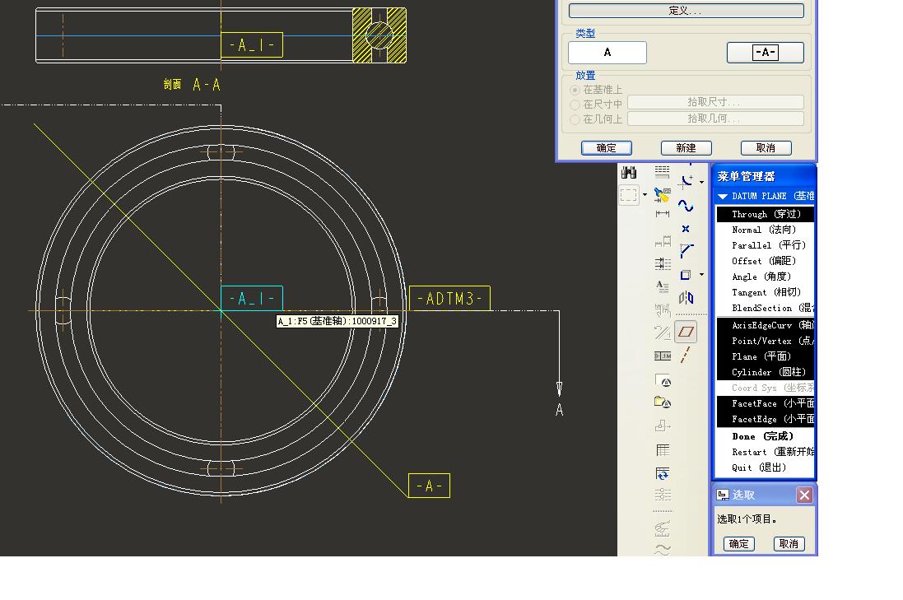Image resolution: width=903 pixels, height=600 pixels.
Task: Select the arc sketch tool
Action: click(686, 182)
